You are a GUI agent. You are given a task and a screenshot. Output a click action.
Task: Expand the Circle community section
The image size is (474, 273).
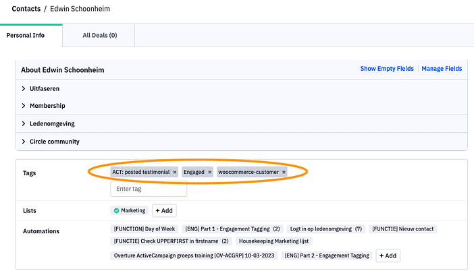click(x=24, y=142)
